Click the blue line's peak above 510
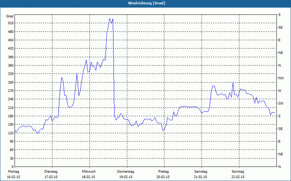This screenshot has height=181, width=291. click(110, 18)
